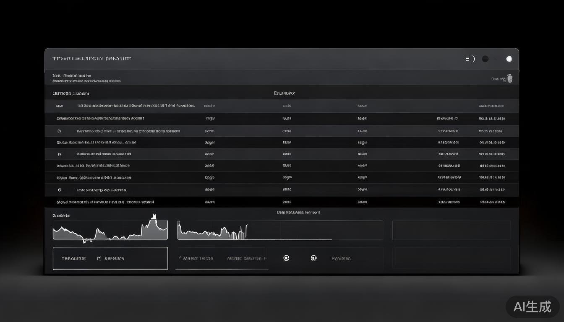564x322 pixels.
Task: Open the hamburger menu icon in the header
Action: click(467, 59)
